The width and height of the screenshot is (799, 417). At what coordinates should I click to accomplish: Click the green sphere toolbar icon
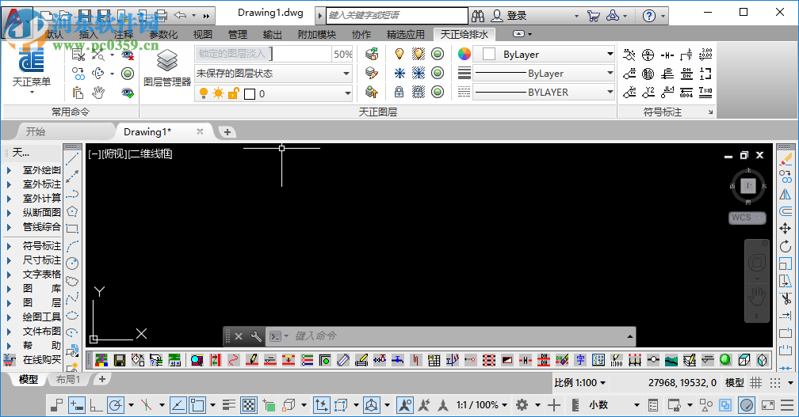724,360
